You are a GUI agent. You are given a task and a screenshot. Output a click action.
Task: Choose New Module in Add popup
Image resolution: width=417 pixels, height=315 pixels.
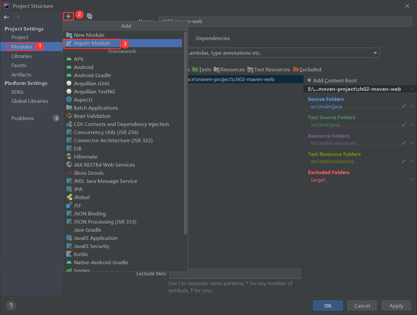pyautogui.click(x=89, y=35)
